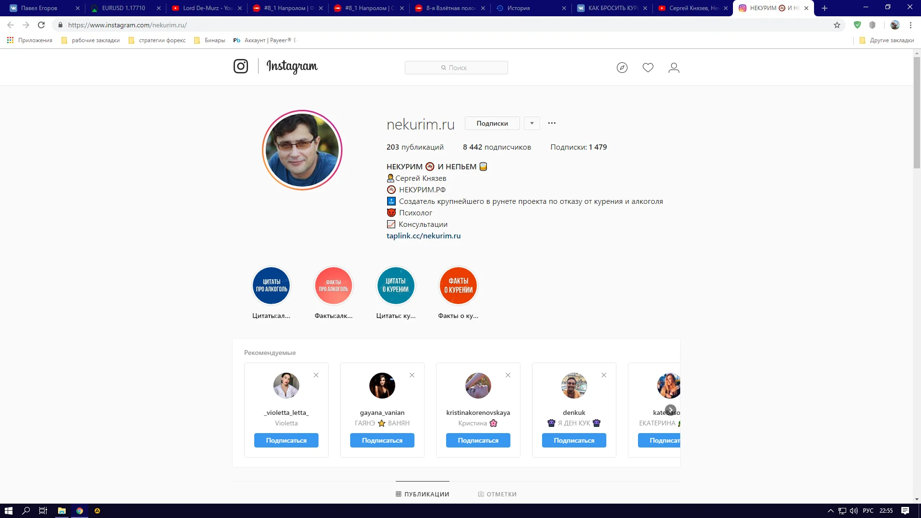921x518 pixels.
Task: Open the taplink.cc/nekurim.ru link
Action: pos(424,236)
